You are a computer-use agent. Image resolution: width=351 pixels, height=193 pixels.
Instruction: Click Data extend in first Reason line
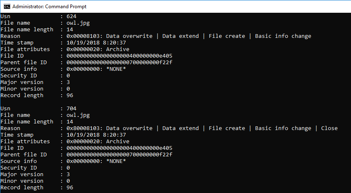click(x=180, y=36)
